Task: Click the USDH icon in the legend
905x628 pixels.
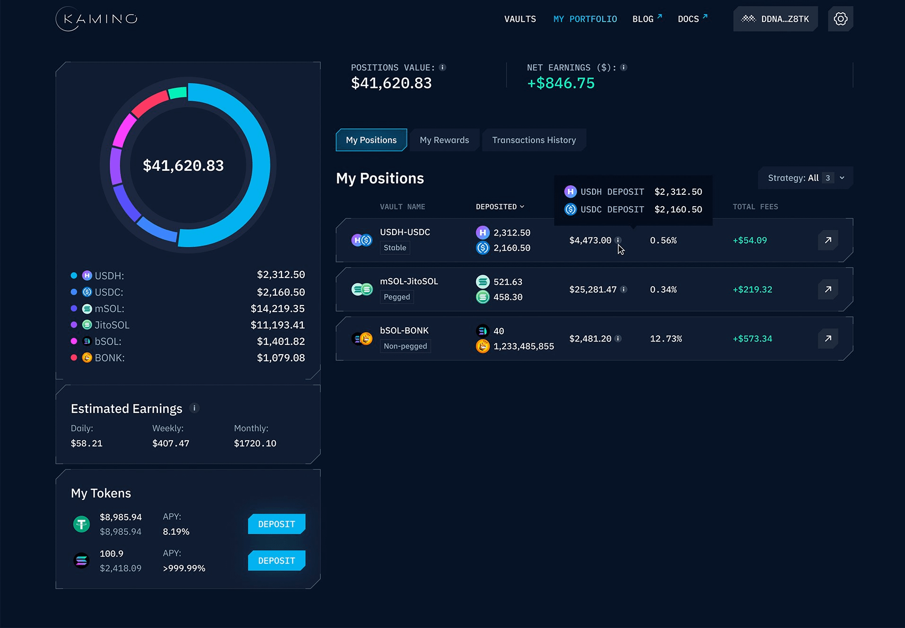Action: tap(87, 275)
